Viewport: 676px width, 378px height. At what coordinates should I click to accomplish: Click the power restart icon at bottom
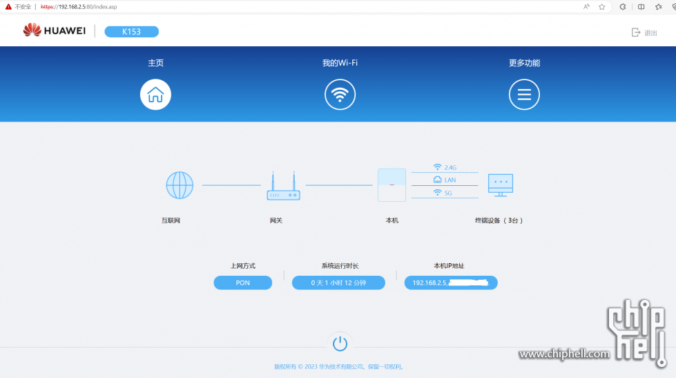340,344
